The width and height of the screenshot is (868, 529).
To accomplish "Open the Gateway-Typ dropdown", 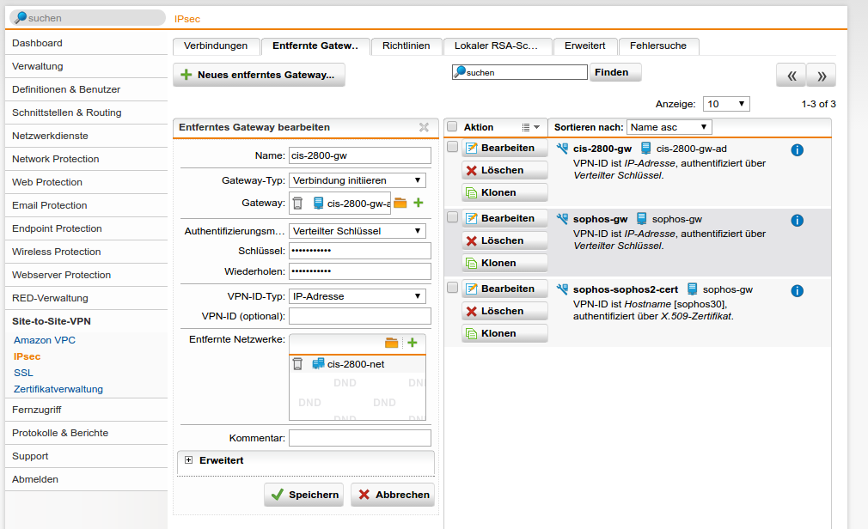I will click(x=358, y=180).
